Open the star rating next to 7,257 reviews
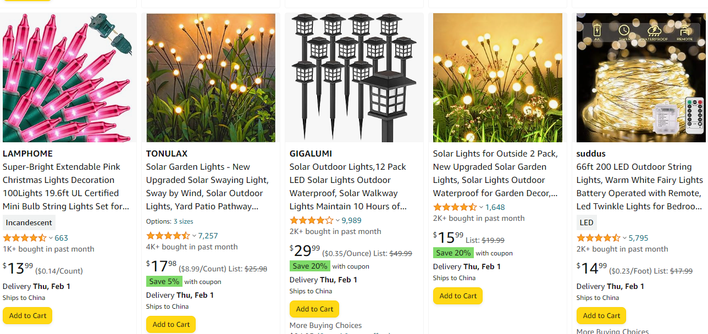Viewport: 708px width, 334px height. 168,236
